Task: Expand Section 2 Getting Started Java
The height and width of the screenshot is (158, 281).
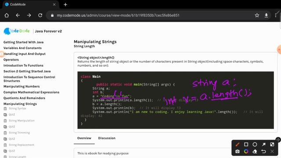Action: tap(27, 71)
